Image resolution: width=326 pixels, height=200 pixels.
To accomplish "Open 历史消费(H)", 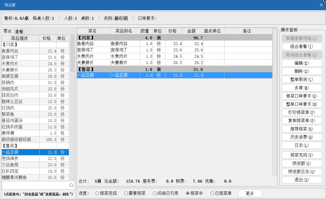I will tap(302, 137).
